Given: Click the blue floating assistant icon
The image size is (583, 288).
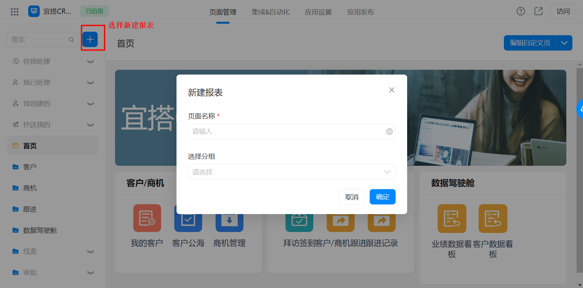Looking at the screenshot, I should point(580,109).
